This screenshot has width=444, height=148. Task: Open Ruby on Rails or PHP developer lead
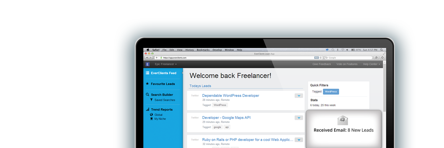tap(248, 140)
